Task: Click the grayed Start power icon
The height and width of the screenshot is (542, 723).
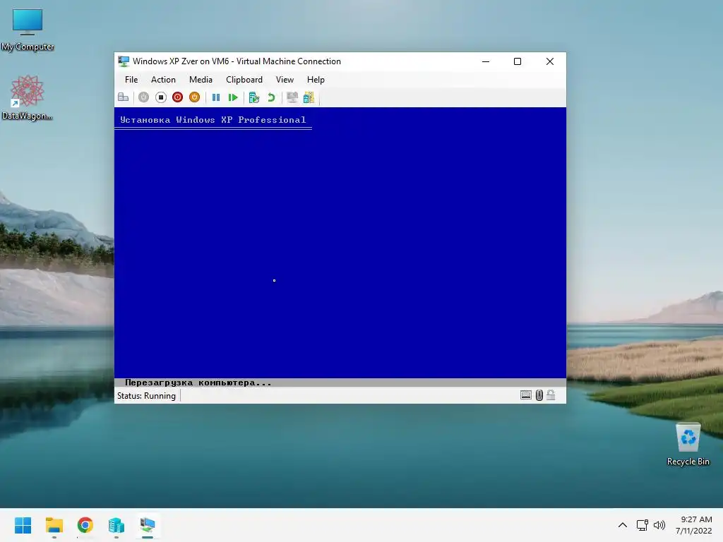Action: click(x=143, y=97)
